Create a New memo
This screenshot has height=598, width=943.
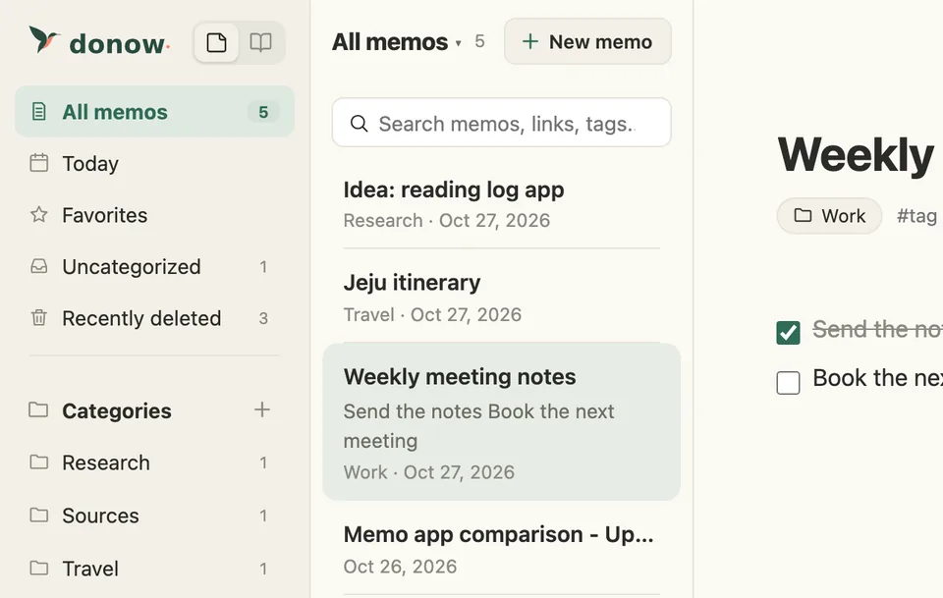click(587, 41)
